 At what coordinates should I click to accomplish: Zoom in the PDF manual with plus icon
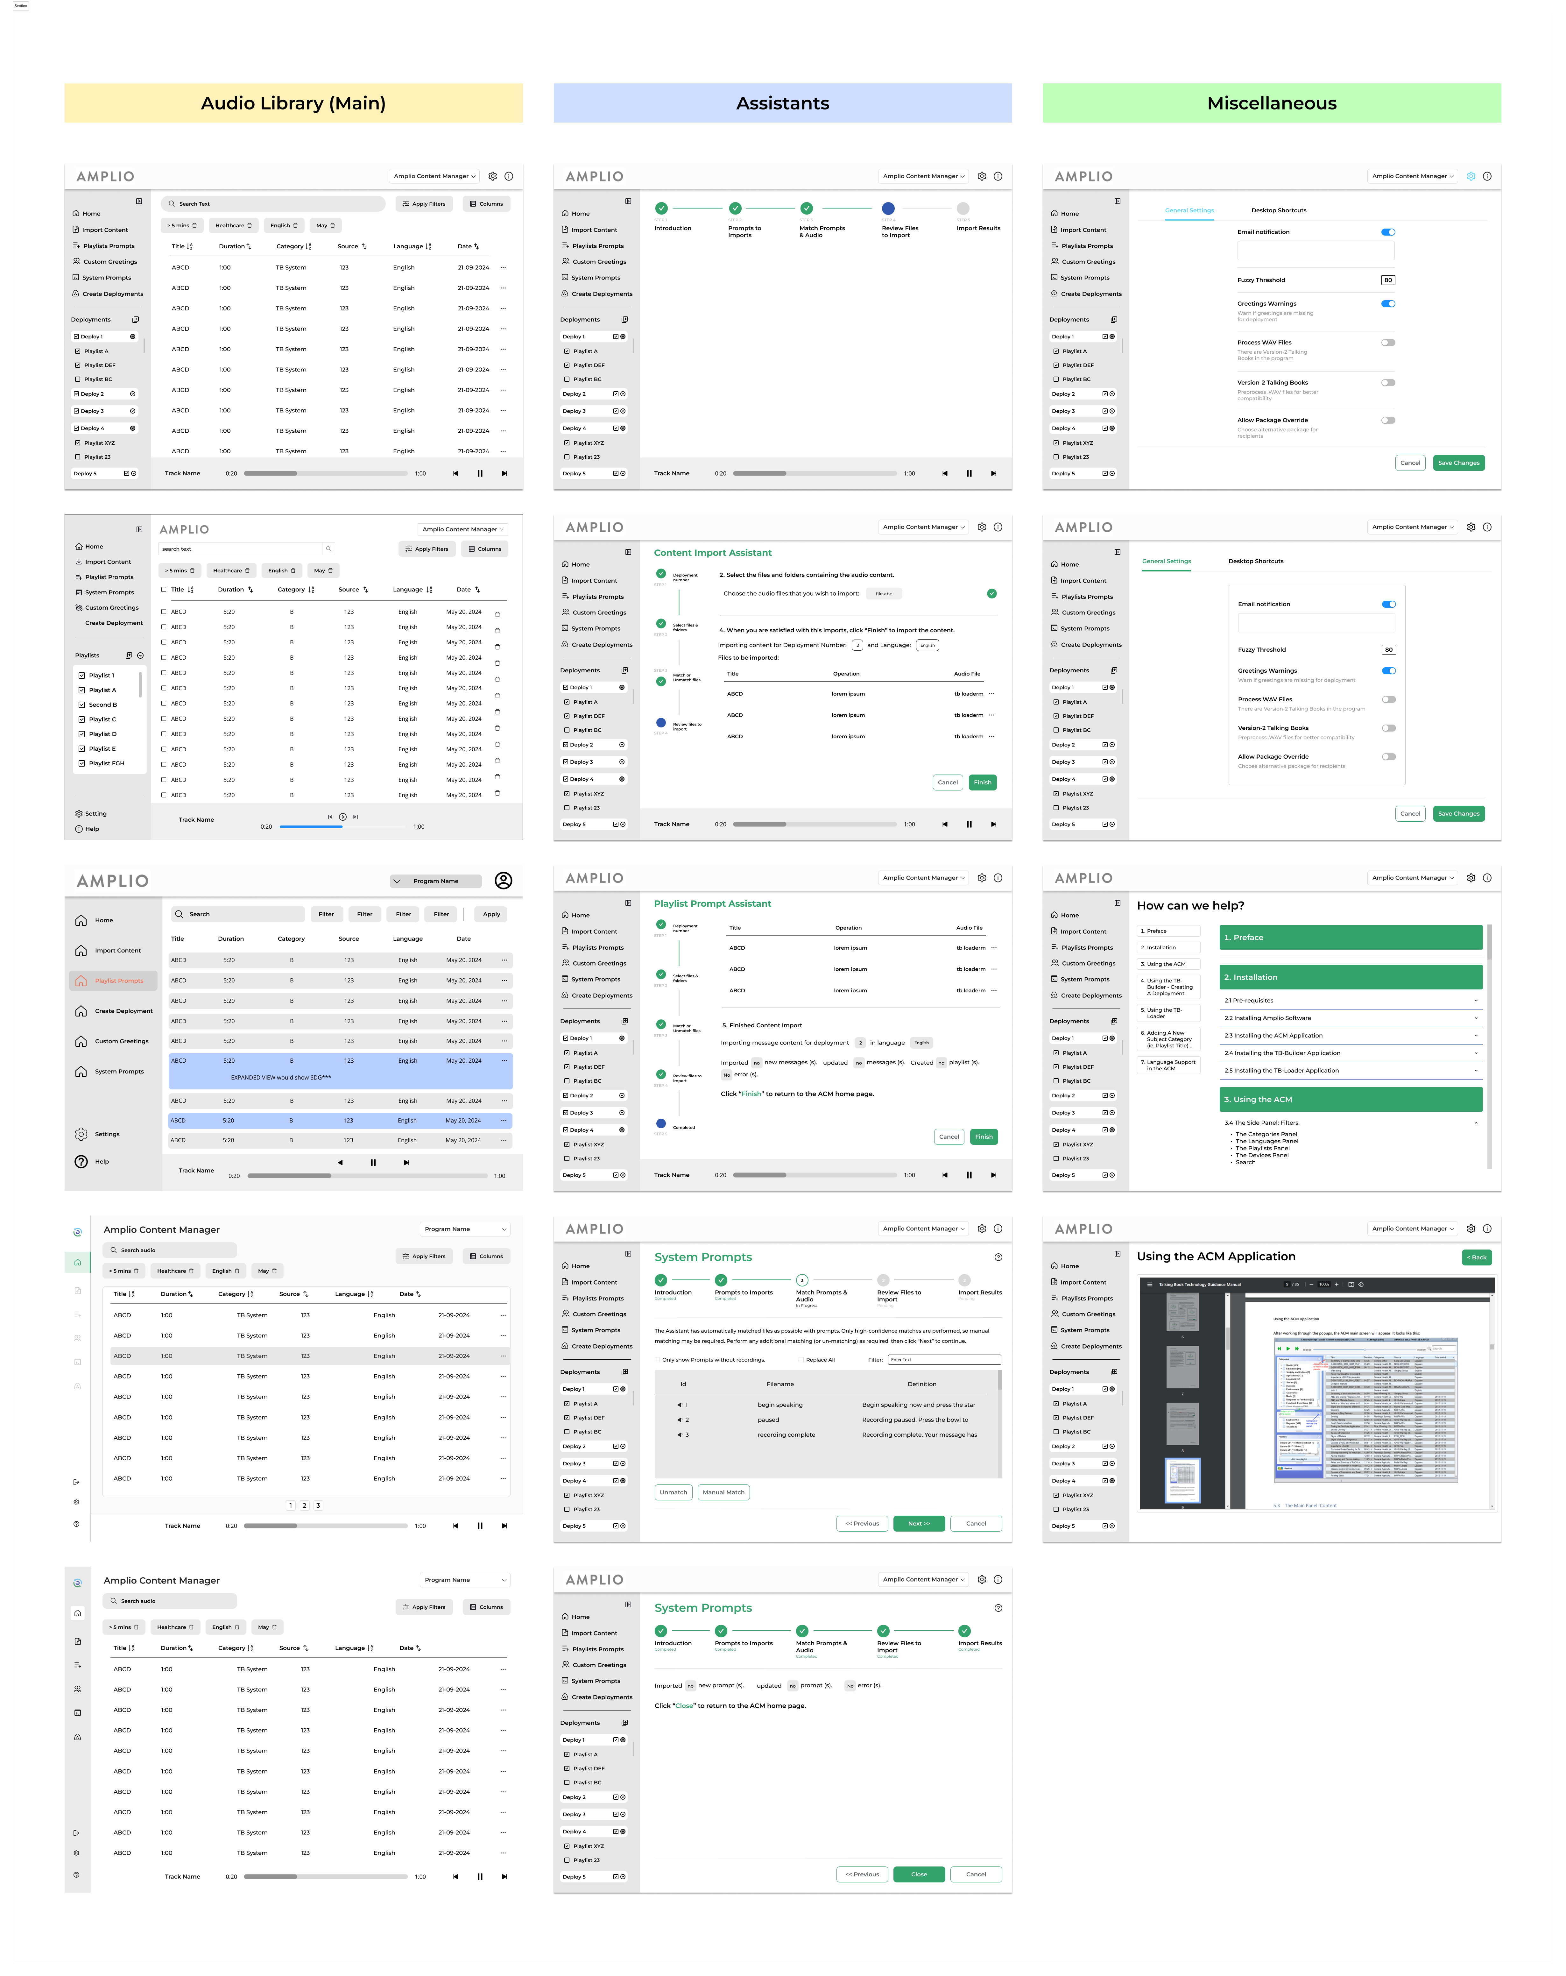(x=1337, y=1284)
